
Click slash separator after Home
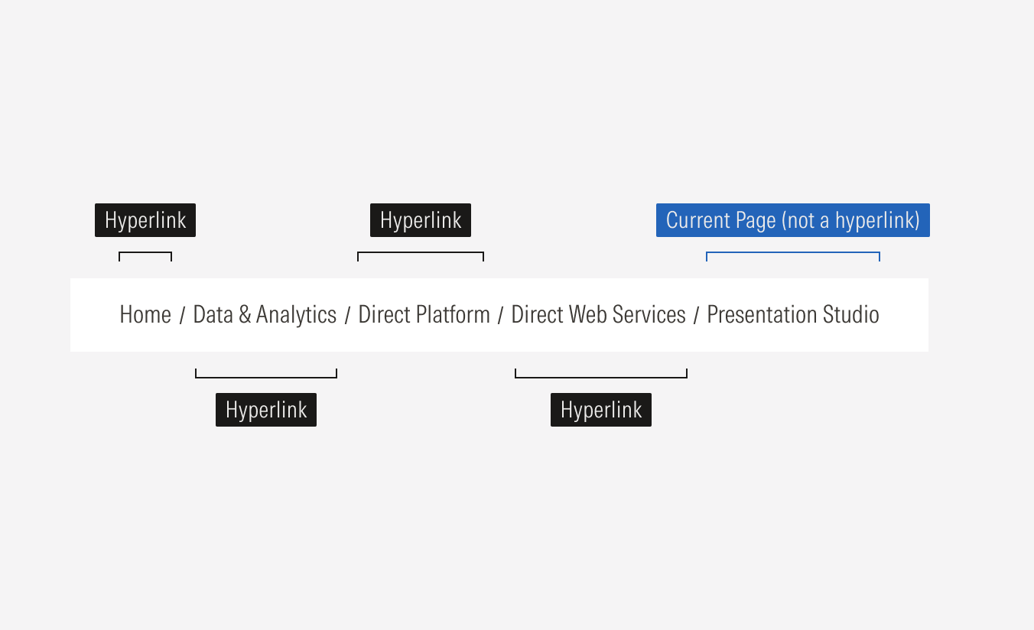tap(182, 316)
